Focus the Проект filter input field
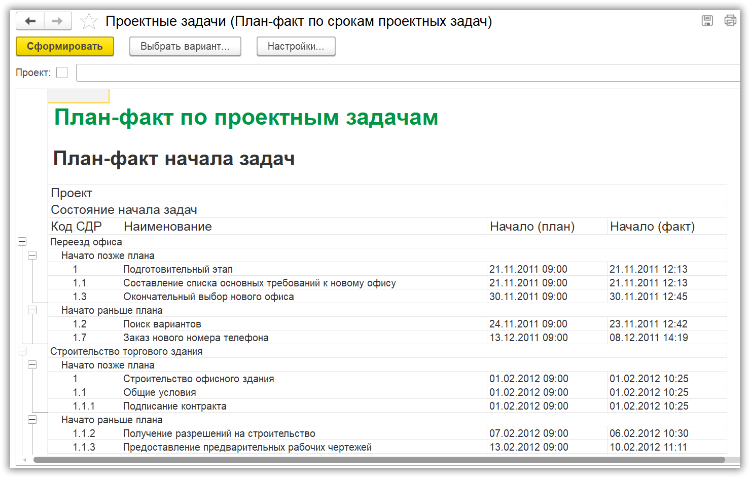Viewport: 750px width, 478px height. point(408,72)
